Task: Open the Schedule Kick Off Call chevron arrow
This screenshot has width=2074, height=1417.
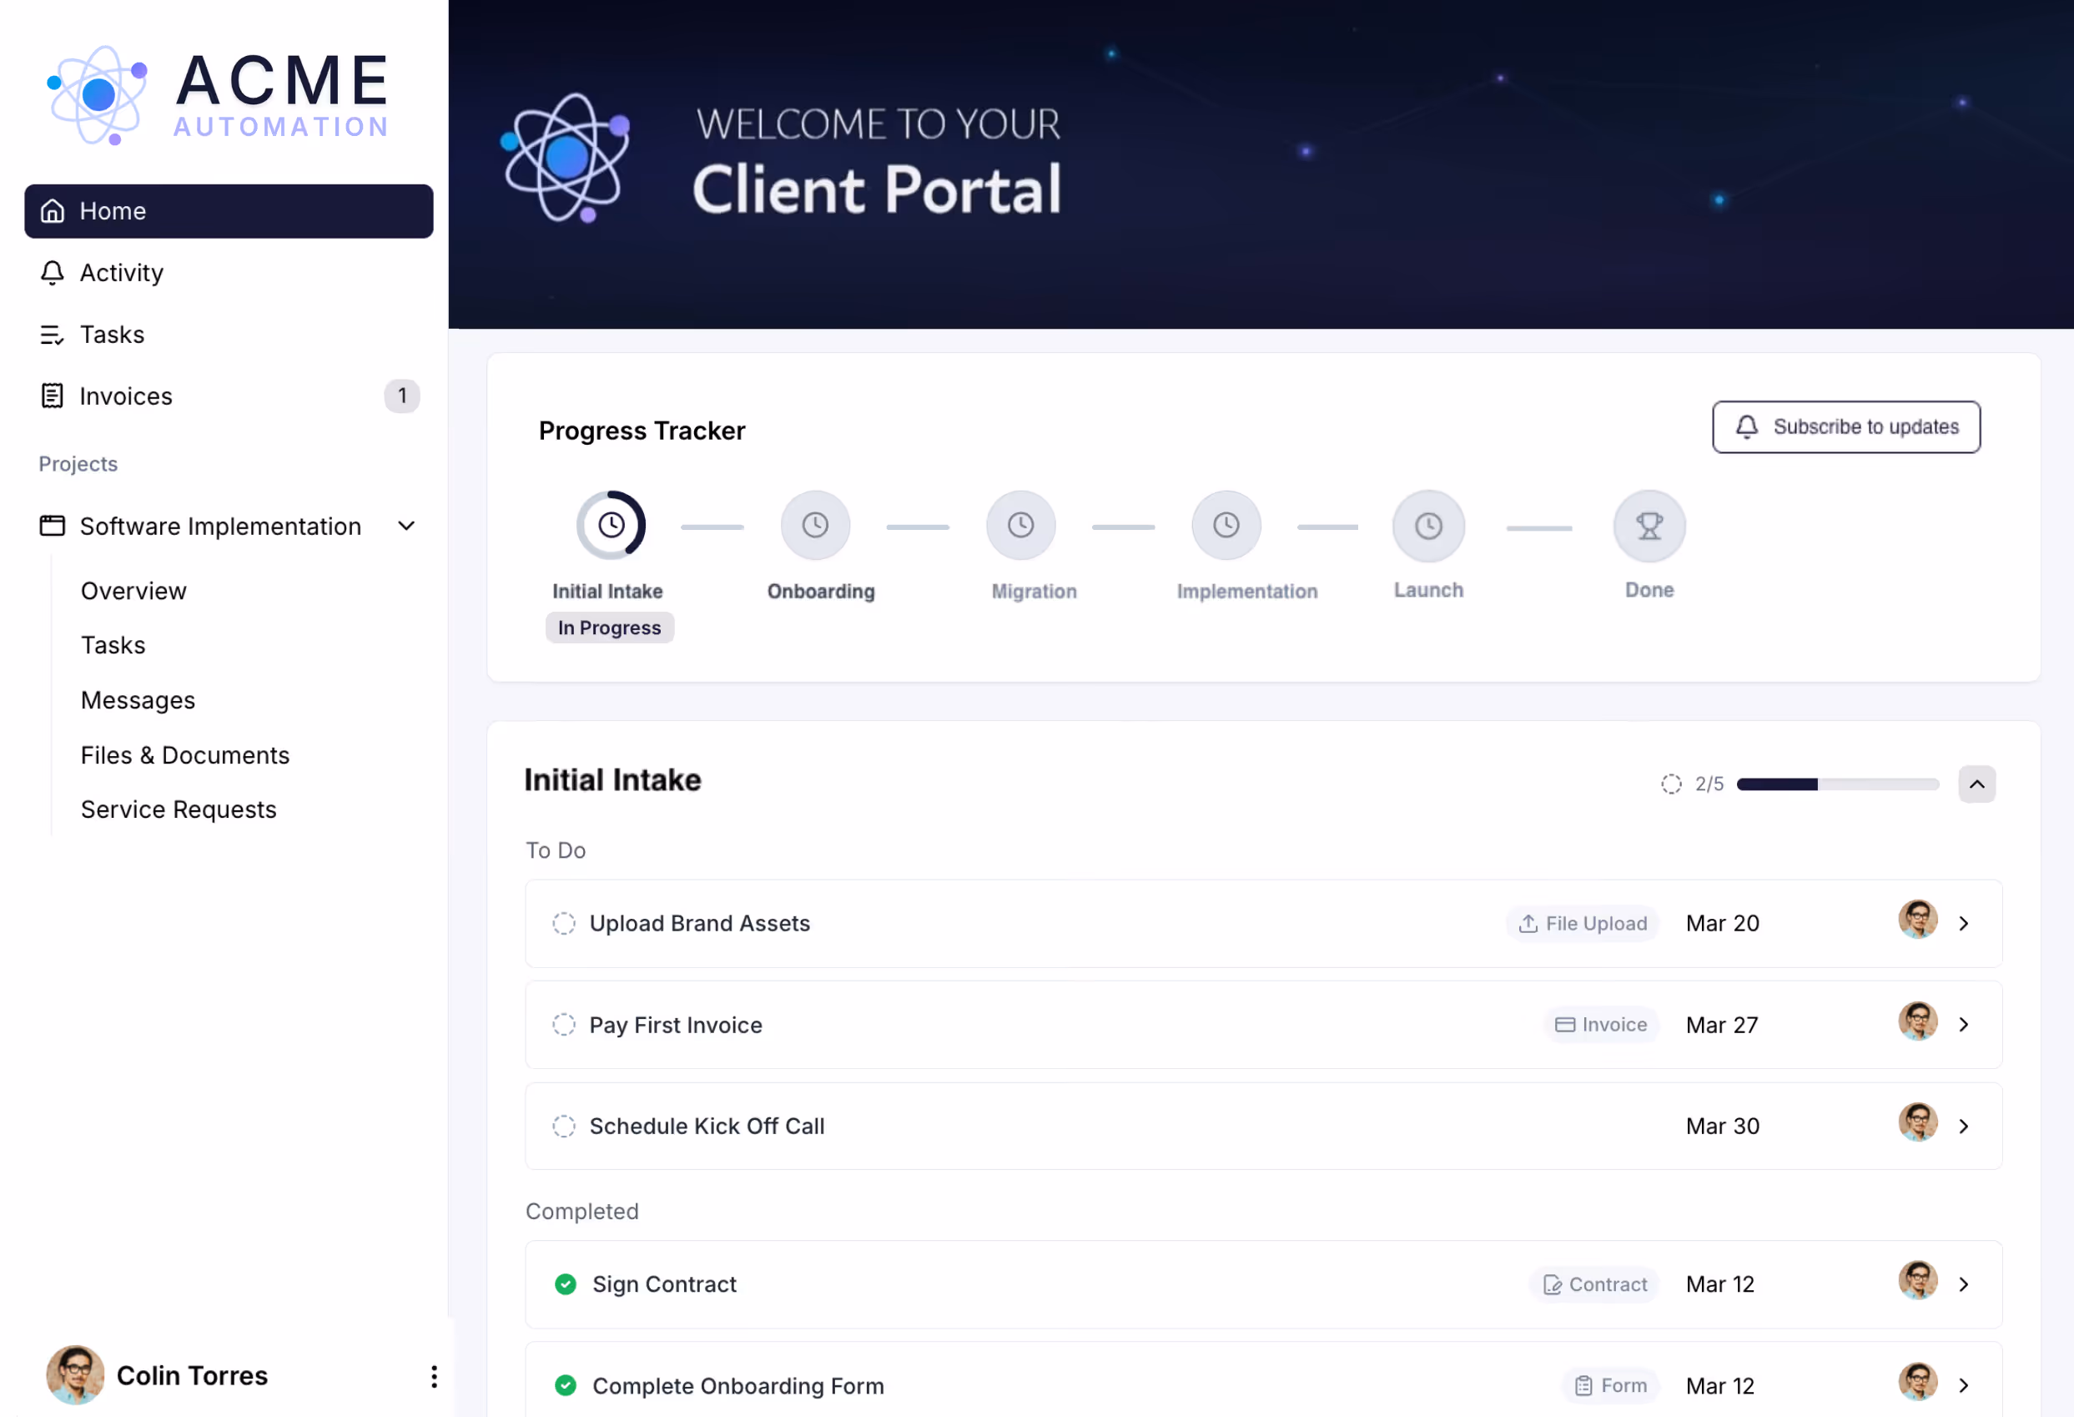Action: (1963, 1126)
